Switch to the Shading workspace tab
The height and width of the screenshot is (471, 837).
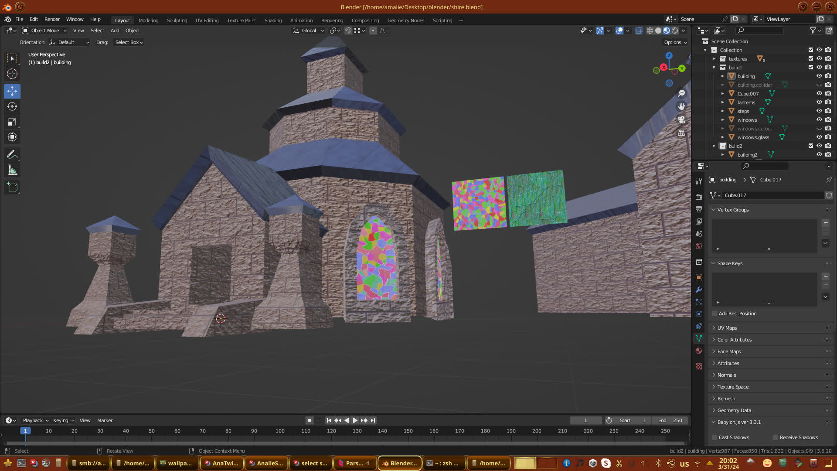(x=273, y=20)
